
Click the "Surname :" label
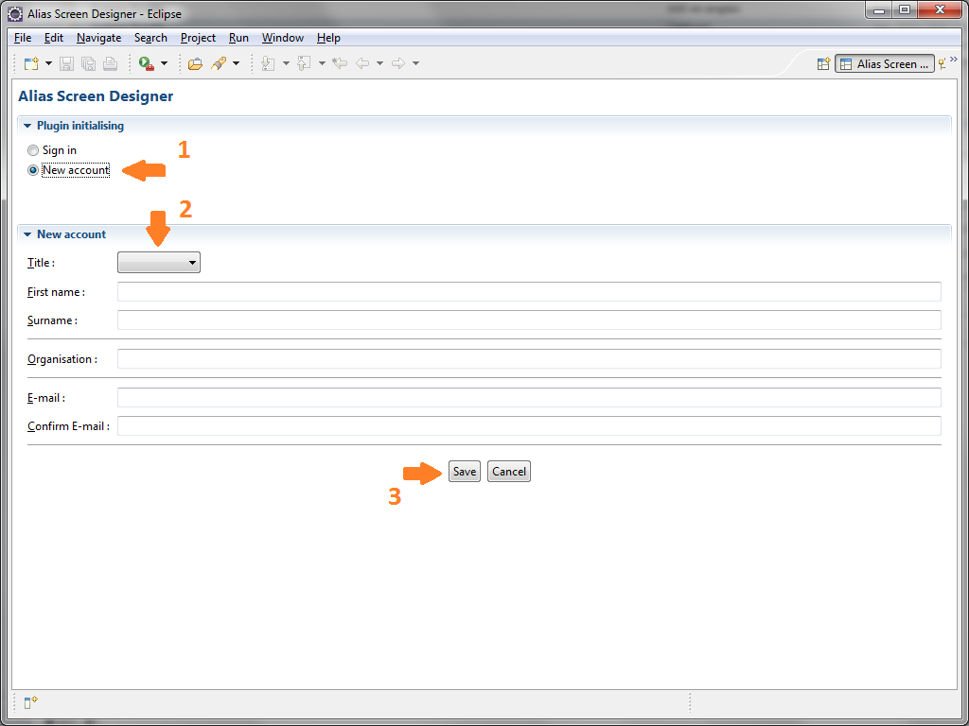53,320
